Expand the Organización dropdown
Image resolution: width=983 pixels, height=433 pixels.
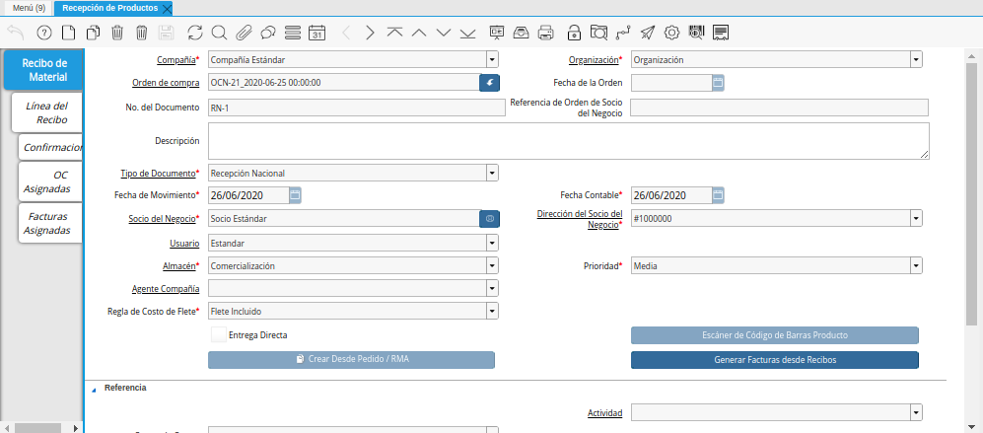tap(917, 59)
